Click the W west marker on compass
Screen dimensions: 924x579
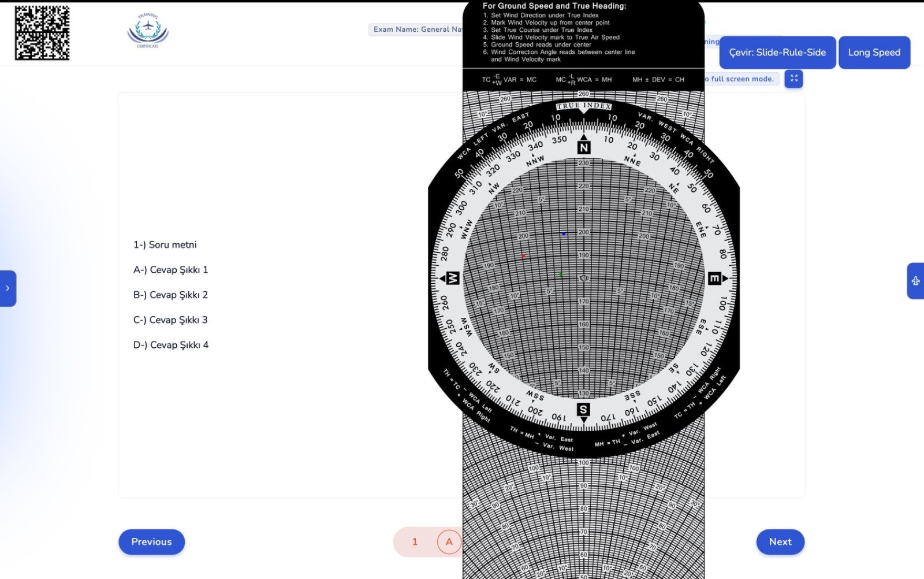click(453, 278)
